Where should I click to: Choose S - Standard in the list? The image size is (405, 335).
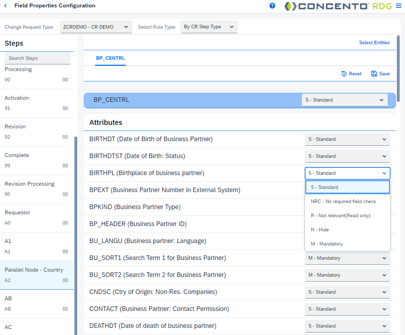click(x=347, y=187)
